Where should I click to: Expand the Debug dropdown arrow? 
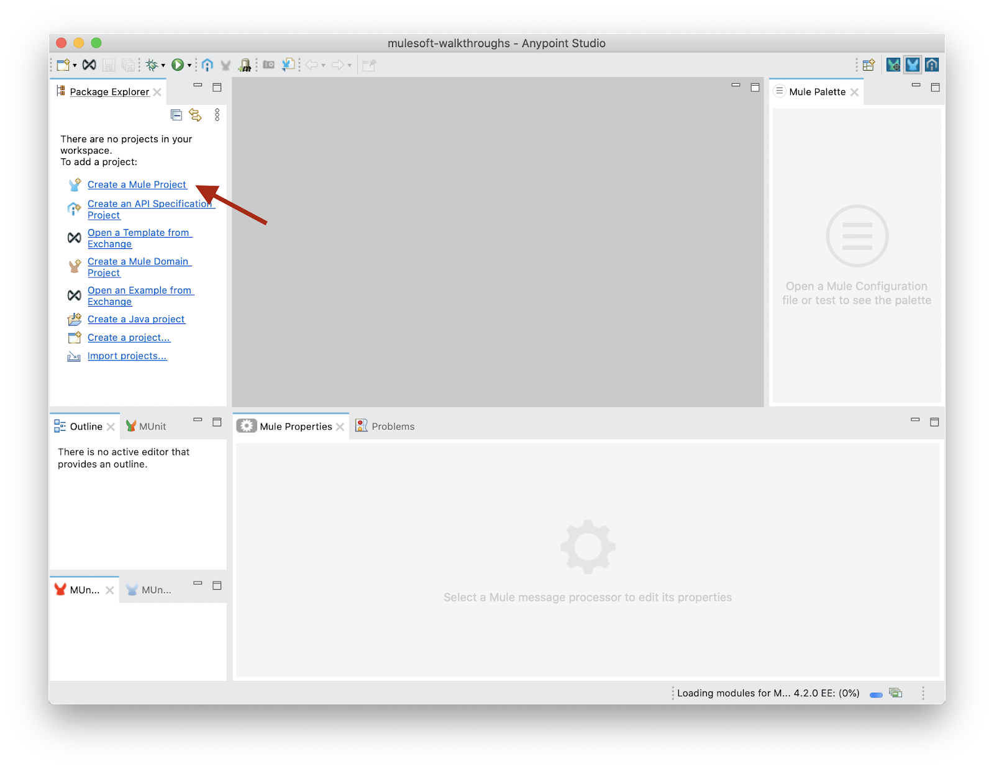163,65
